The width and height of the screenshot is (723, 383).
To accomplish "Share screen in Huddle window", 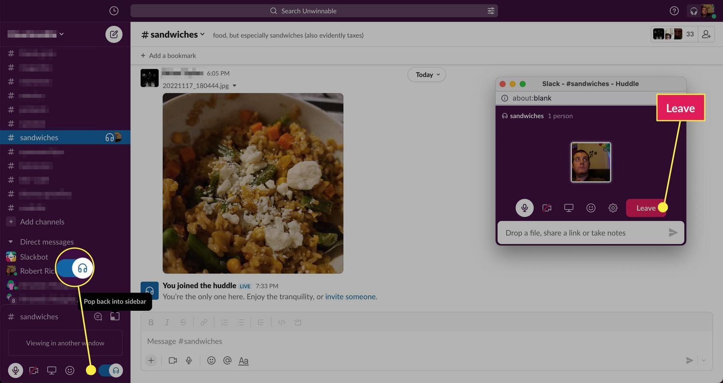I will point(569,208).
